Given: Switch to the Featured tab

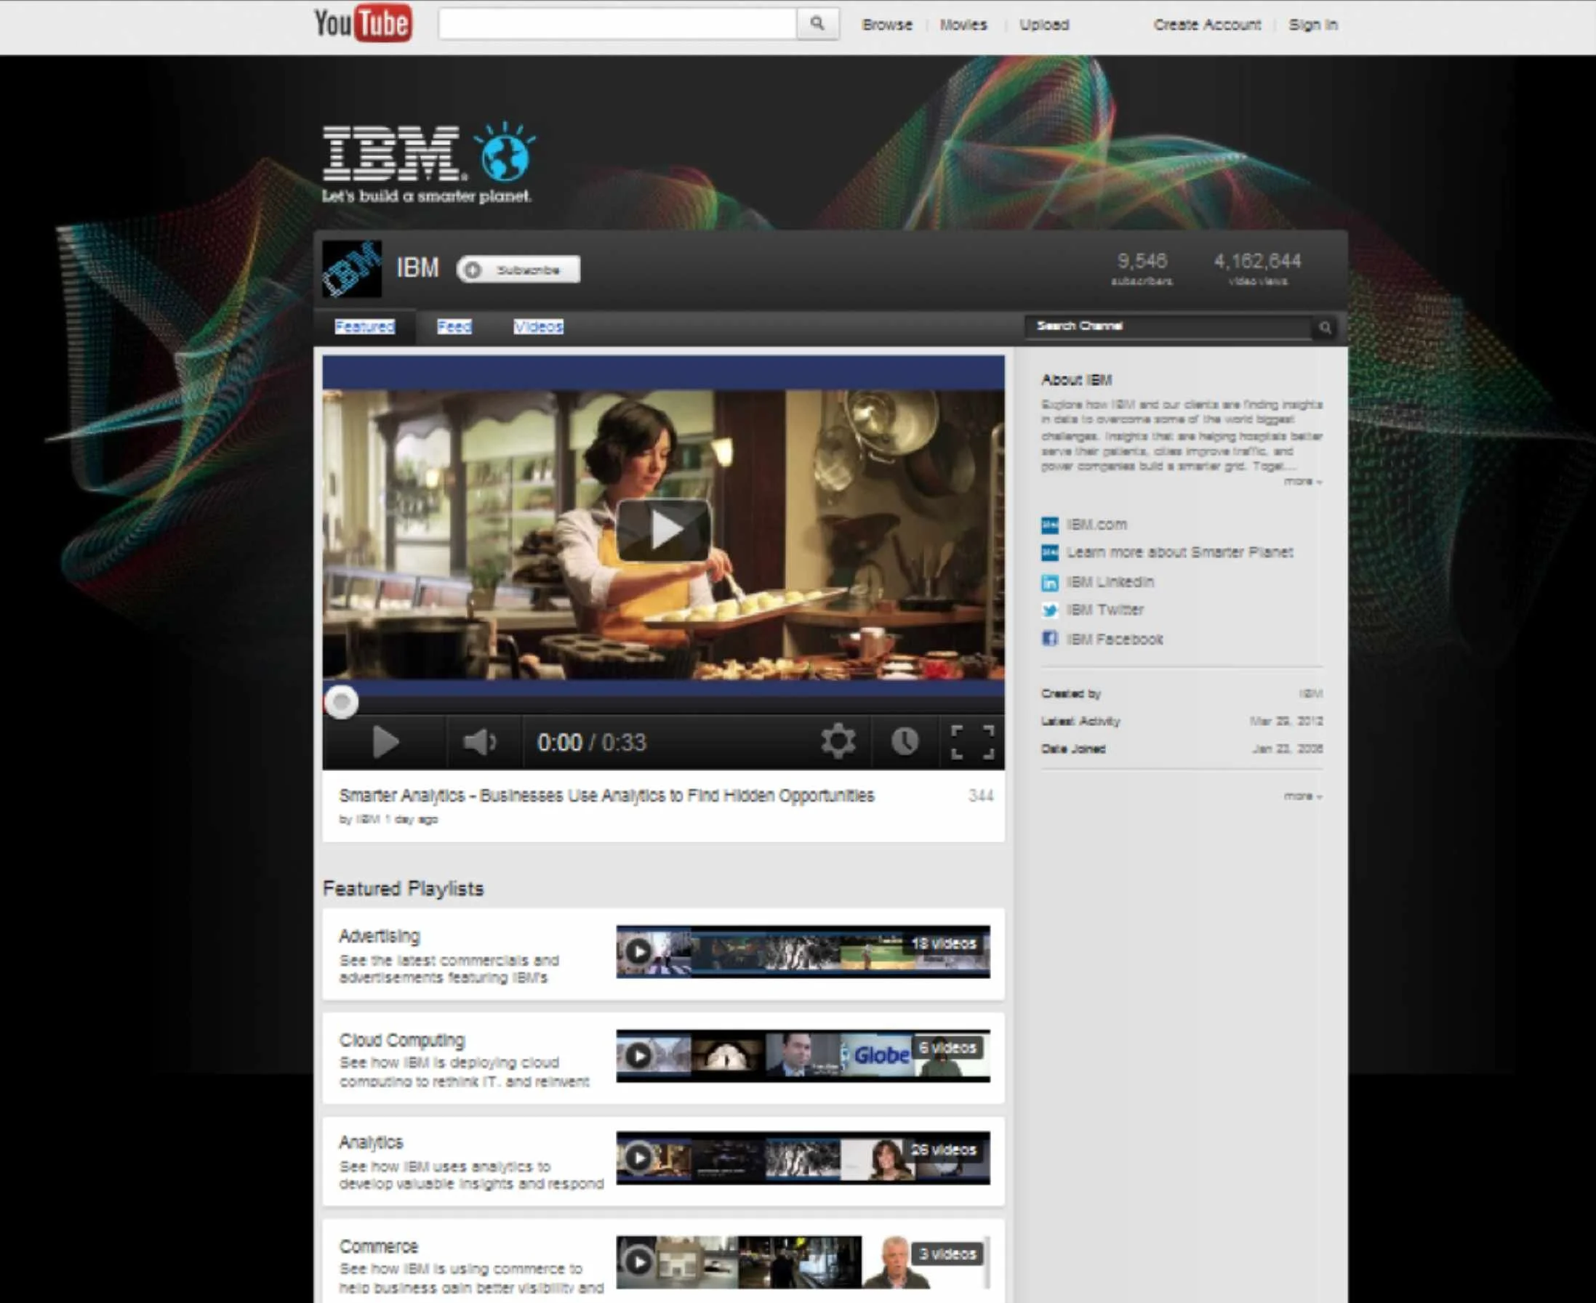Looking at the screenshot, I should pos(364,326).
